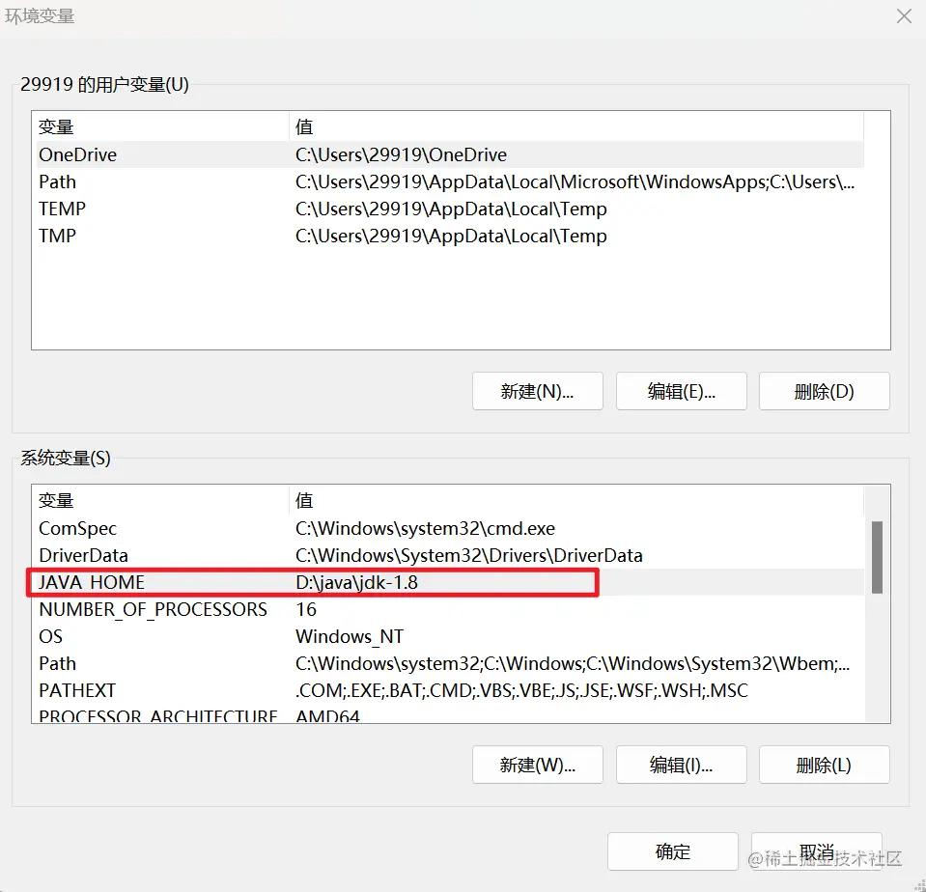The width and height of the screenshot is (926, 892).
Task: Cancel the dialog with 取消
Action: point(816,851)
